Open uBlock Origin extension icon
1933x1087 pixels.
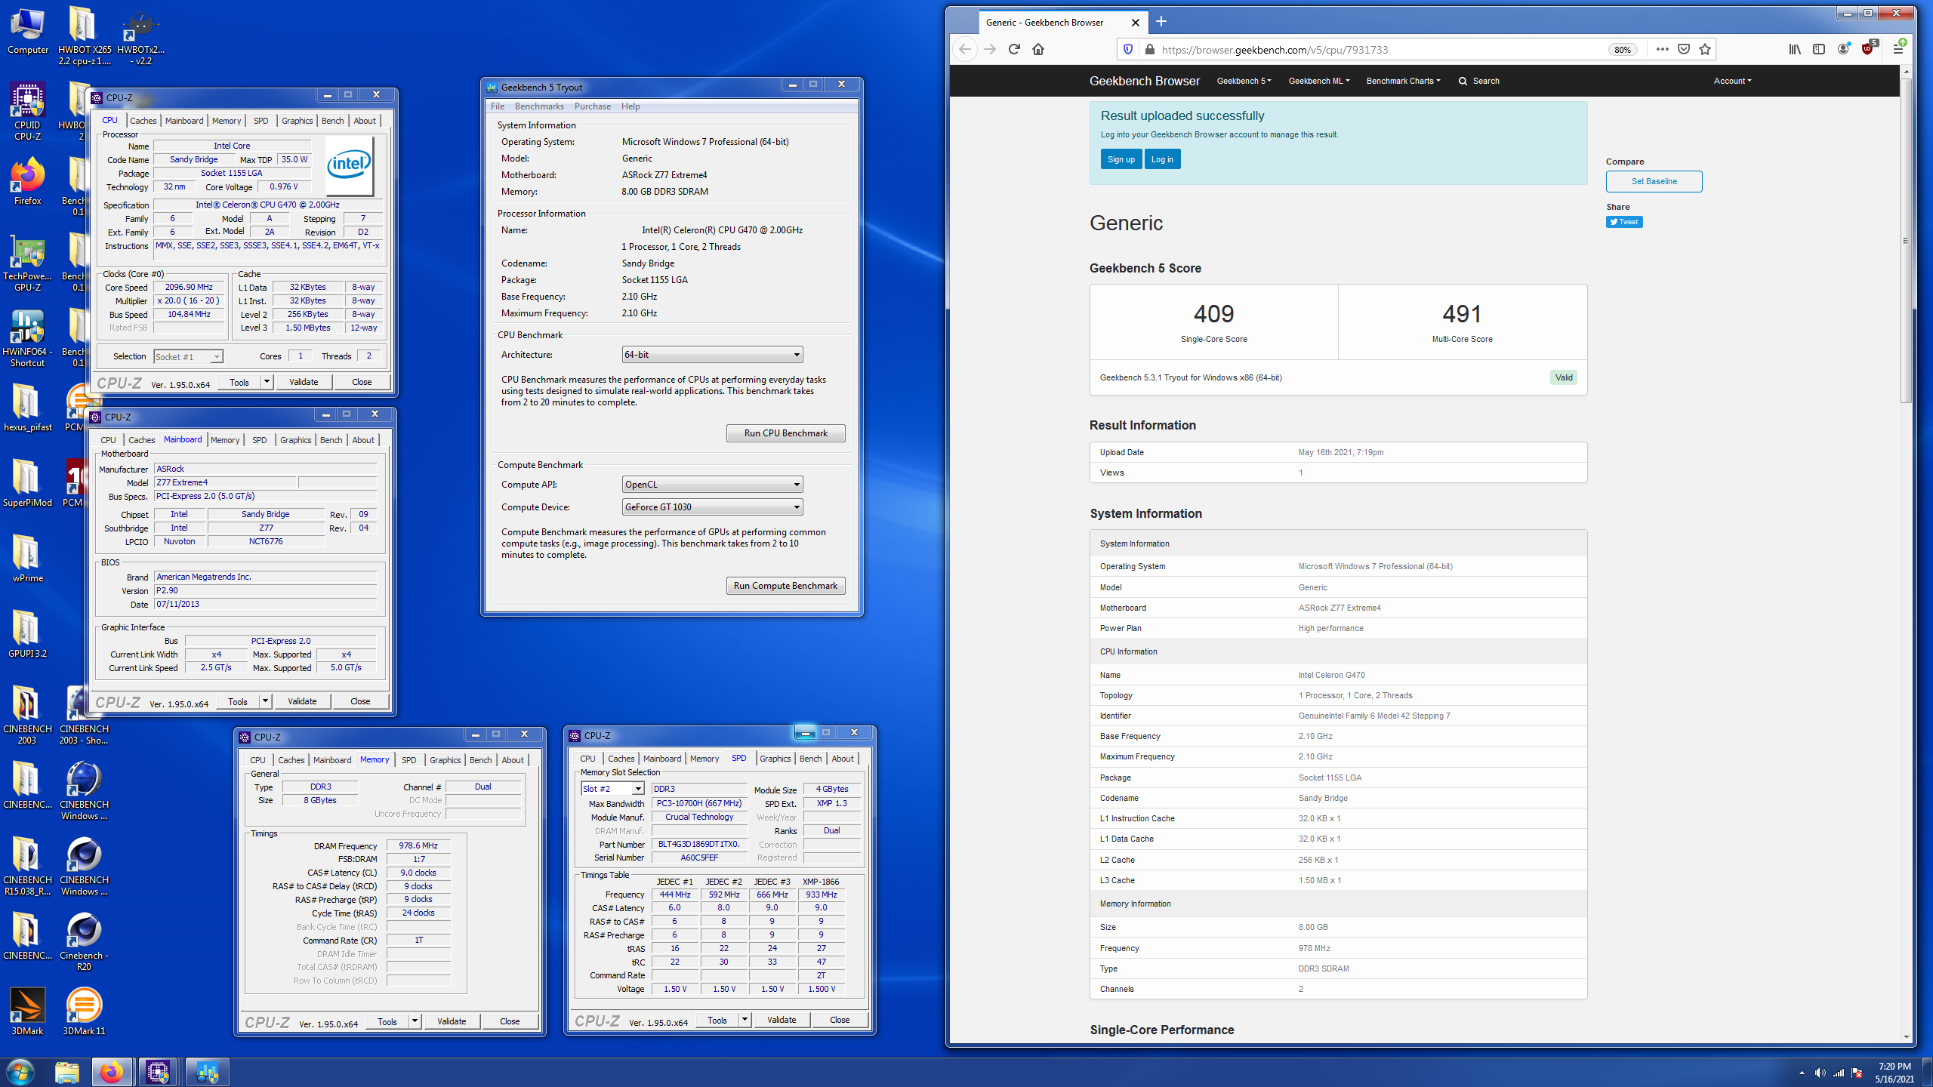pos(1868,50)
